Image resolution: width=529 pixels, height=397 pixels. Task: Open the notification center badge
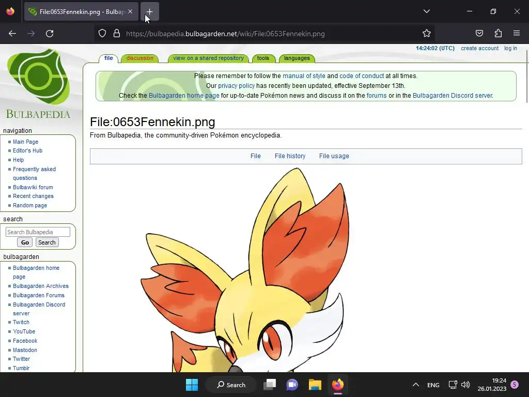coord(515,385)
